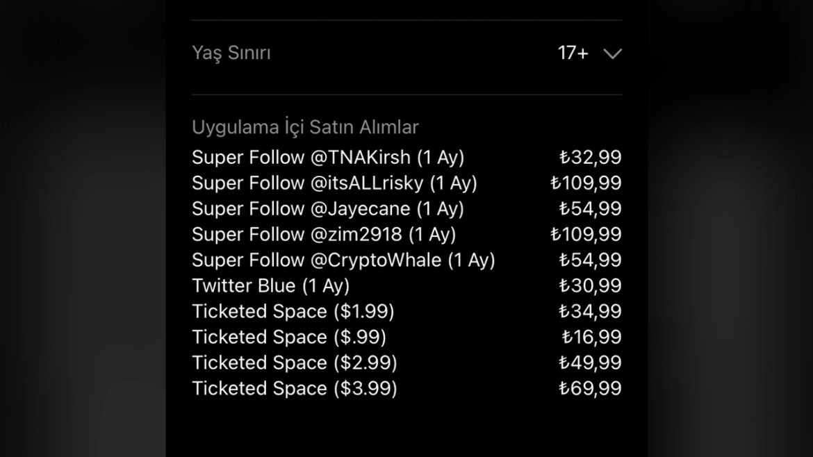
Task: Click the ₺16,99 price value
Action: pos(591,337)
